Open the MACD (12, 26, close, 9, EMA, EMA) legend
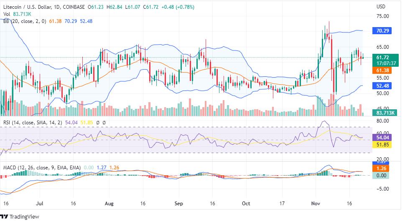 (x=42, y=168)
